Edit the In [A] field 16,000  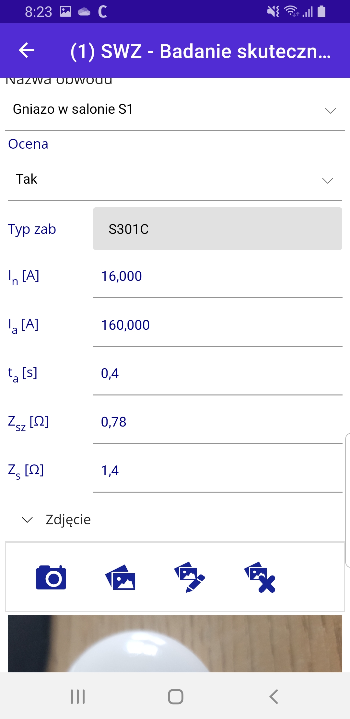[x=217, y=276]
